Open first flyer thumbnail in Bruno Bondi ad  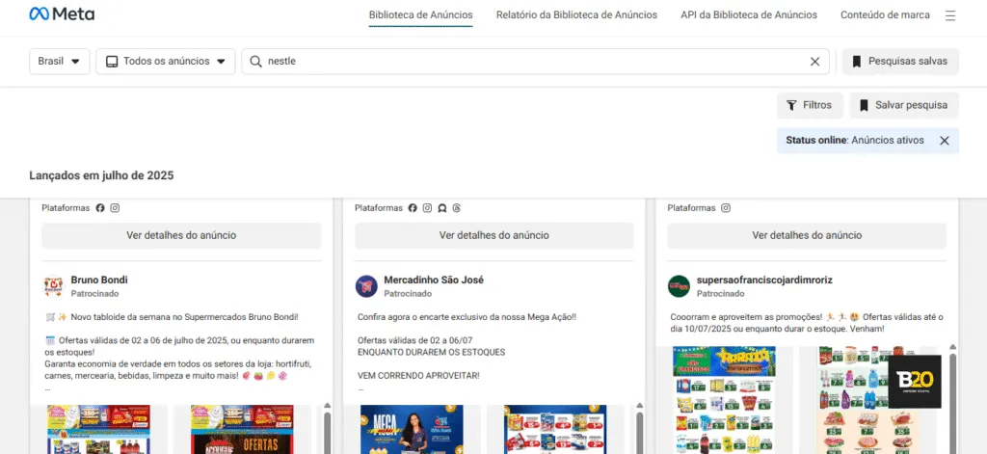coord(99,430)
